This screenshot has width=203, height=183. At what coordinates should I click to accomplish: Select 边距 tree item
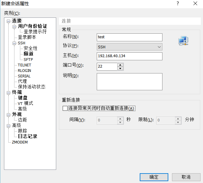click(x=22, y=120)
